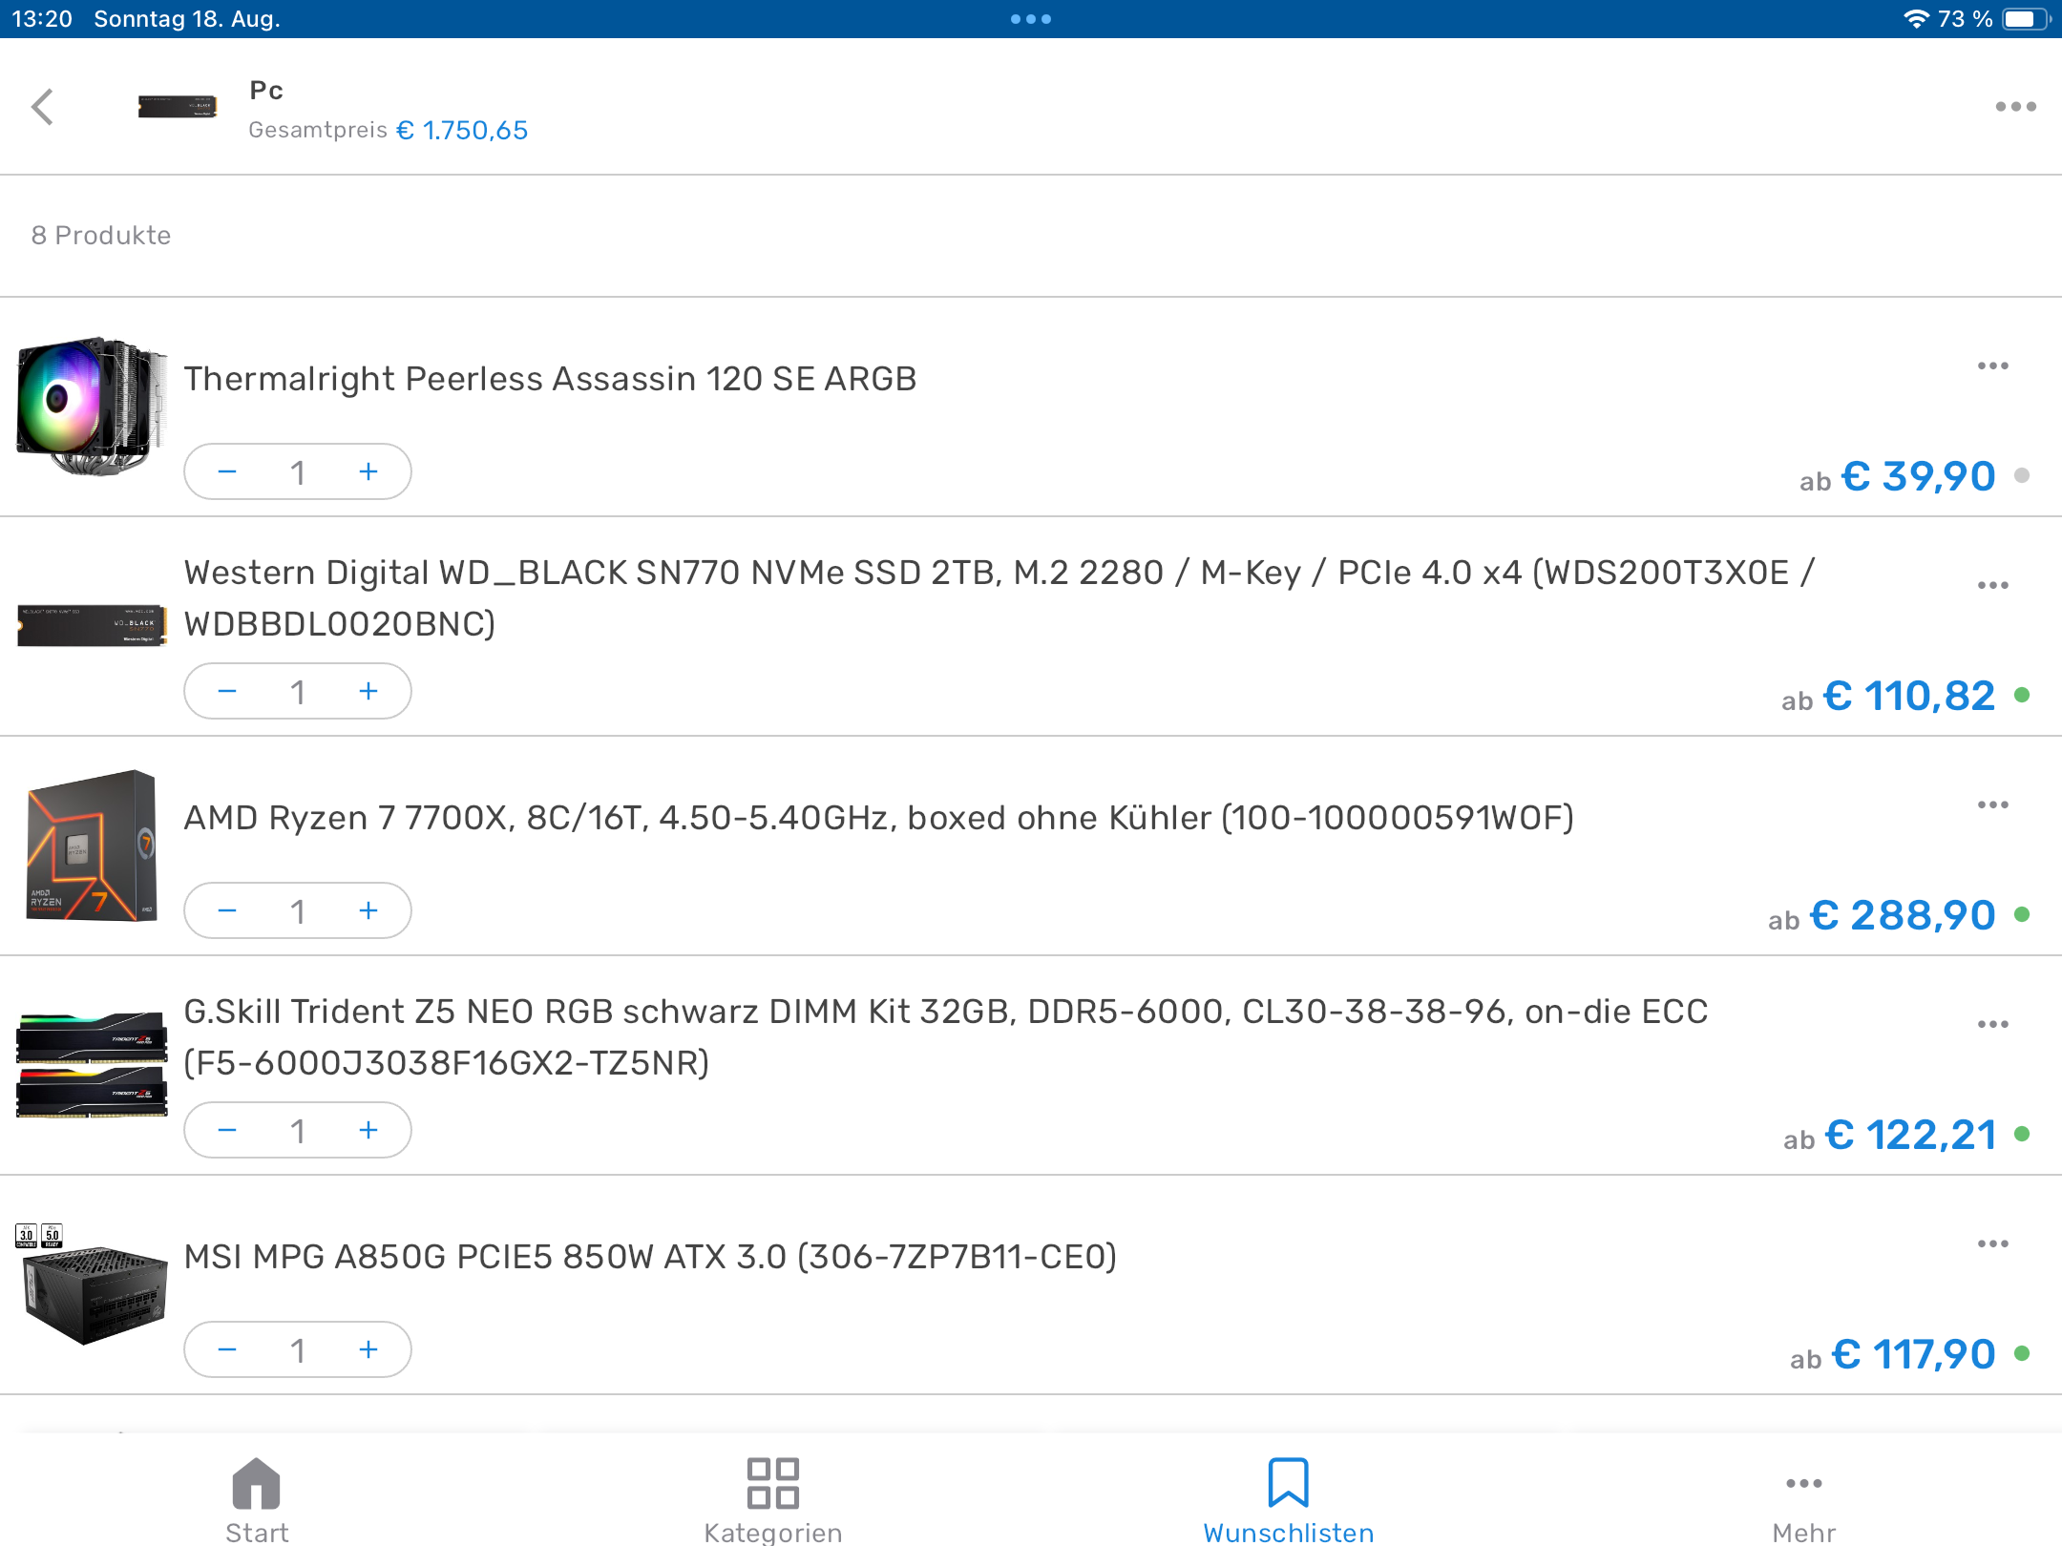Open AMD Ryzen 7 7700X product title

pos(878,818)
